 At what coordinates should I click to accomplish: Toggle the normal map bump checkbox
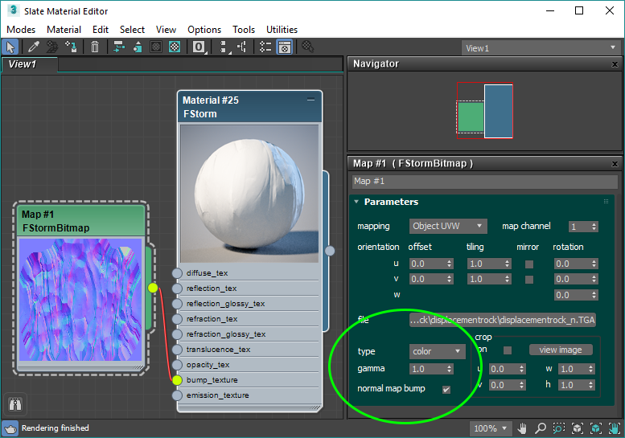(x=446, y=390)
